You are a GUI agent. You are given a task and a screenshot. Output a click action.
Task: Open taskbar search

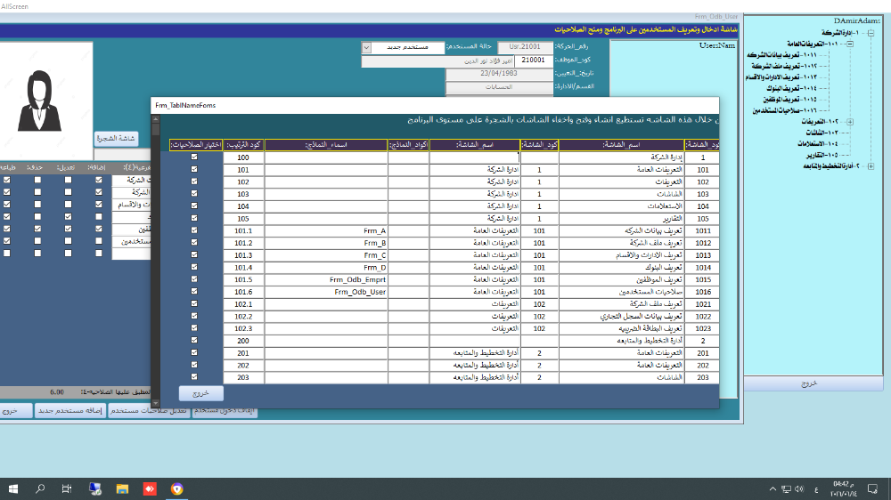(40, 488)
